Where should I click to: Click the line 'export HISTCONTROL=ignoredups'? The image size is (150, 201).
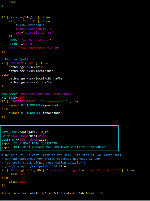point(34,113)
